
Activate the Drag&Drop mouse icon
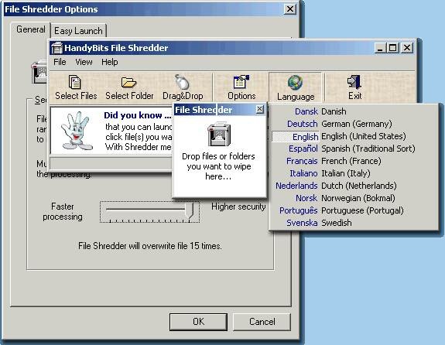tap(182, 82)
